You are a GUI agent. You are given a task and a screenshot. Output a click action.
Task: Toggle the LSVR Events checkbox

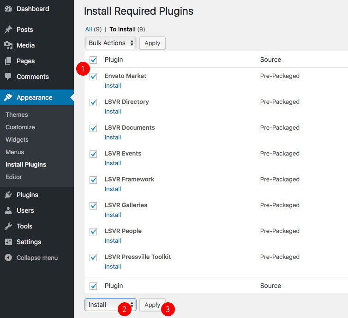click(94, 154)
